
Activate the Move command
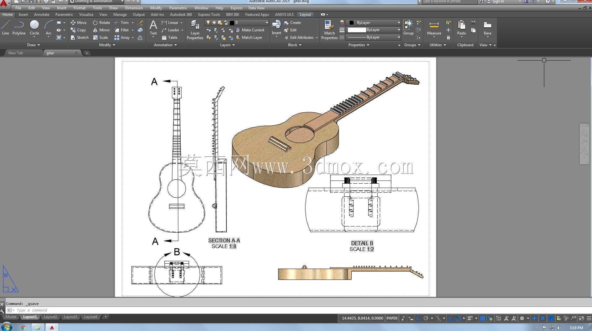pos(78,23)
